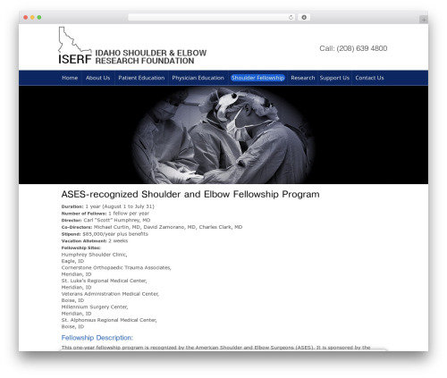Click St. Luke's Regional Medical Center text

click(x=104, y=281)
